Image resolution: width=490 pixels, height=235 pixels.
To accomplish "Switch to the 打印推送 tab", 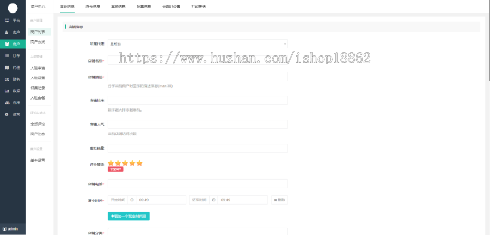I will (199, 7).
